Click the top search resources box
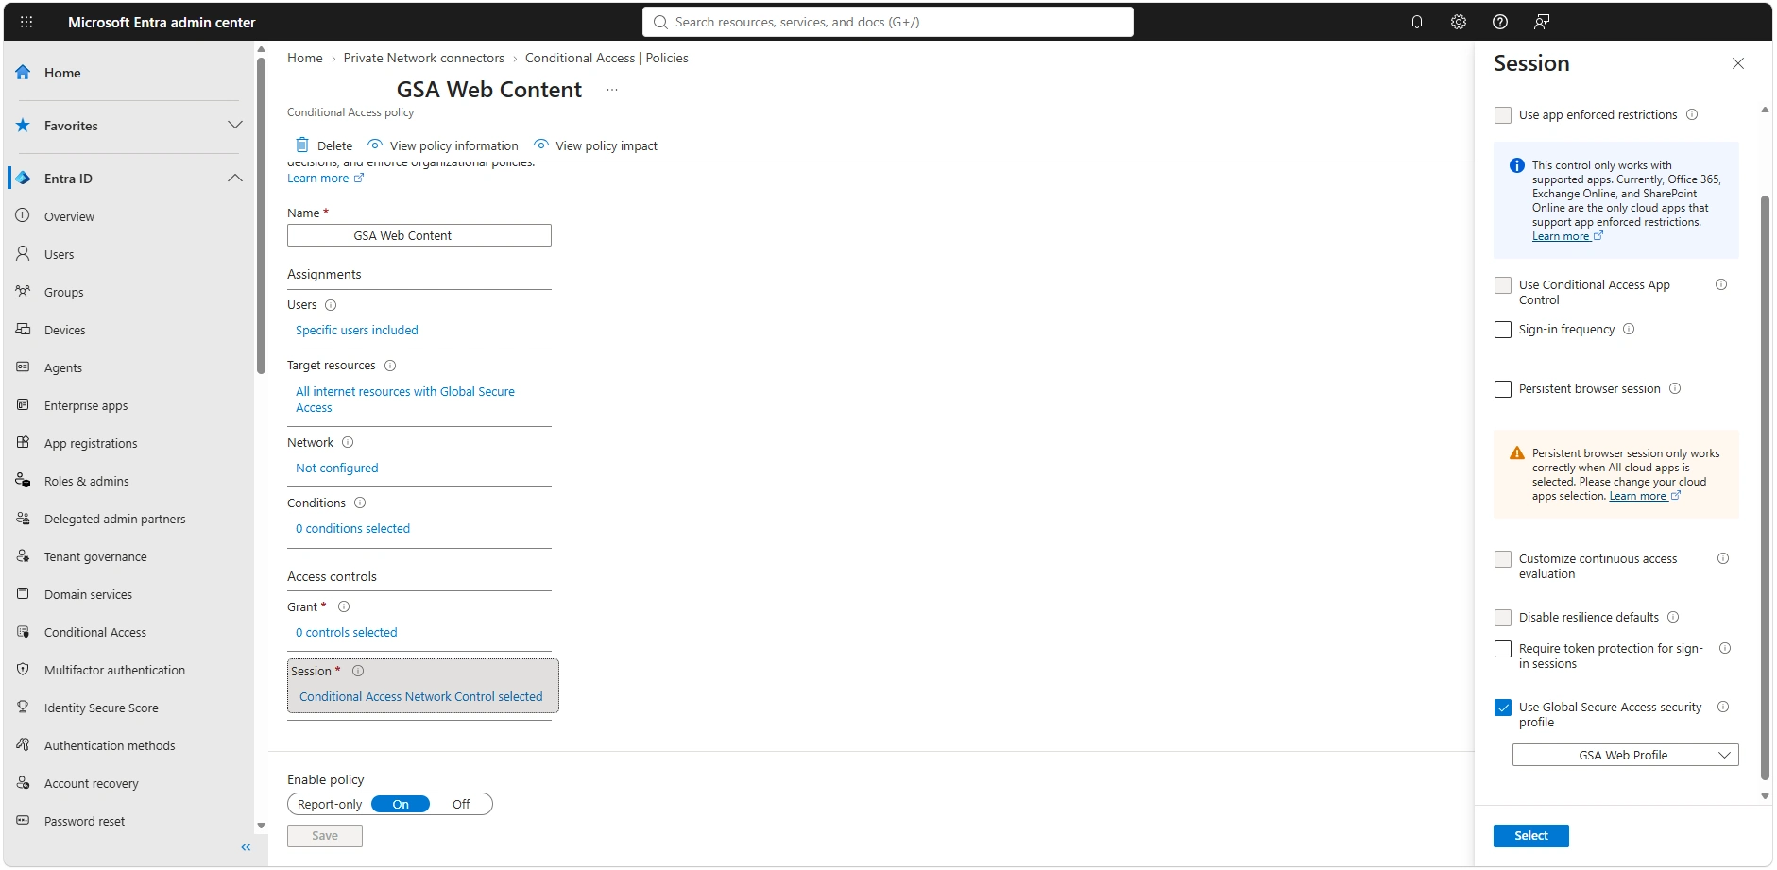1777x870 pixels. pyautogui.click(x=888, y=22)
